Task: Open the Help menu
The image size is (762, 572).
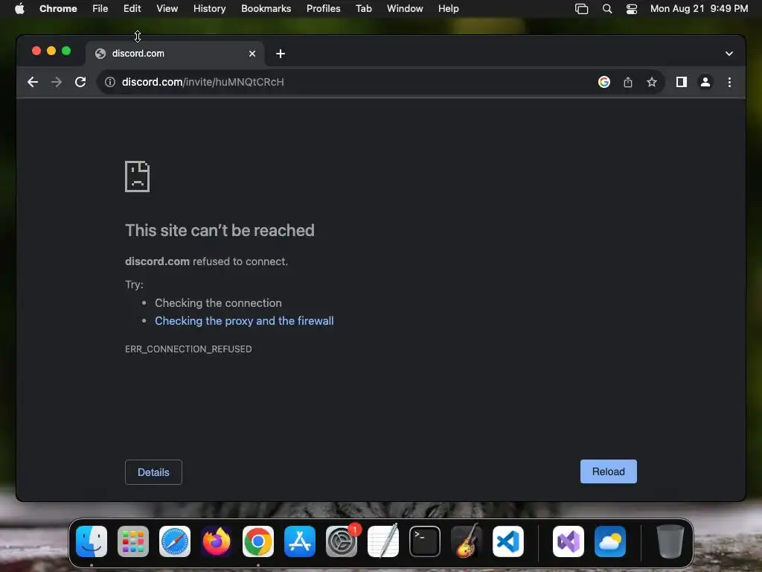Action: (449, 9)
